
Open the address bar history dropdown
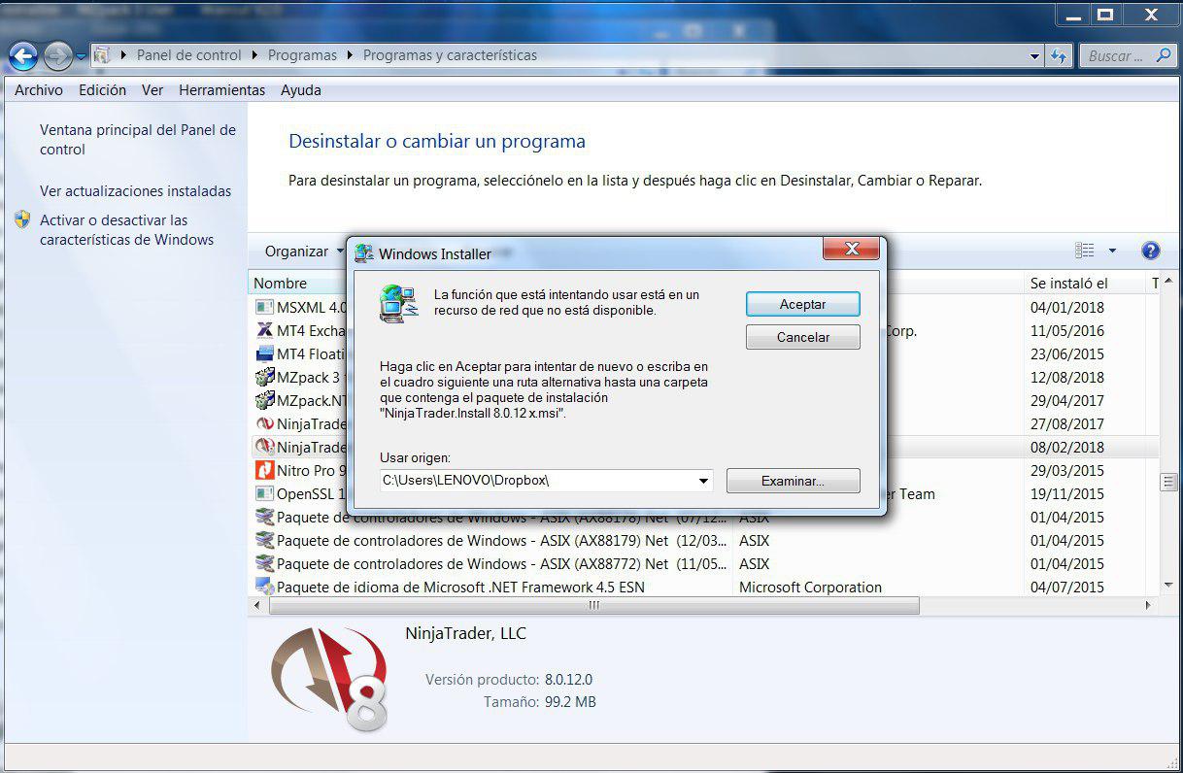coord(1035,56)
